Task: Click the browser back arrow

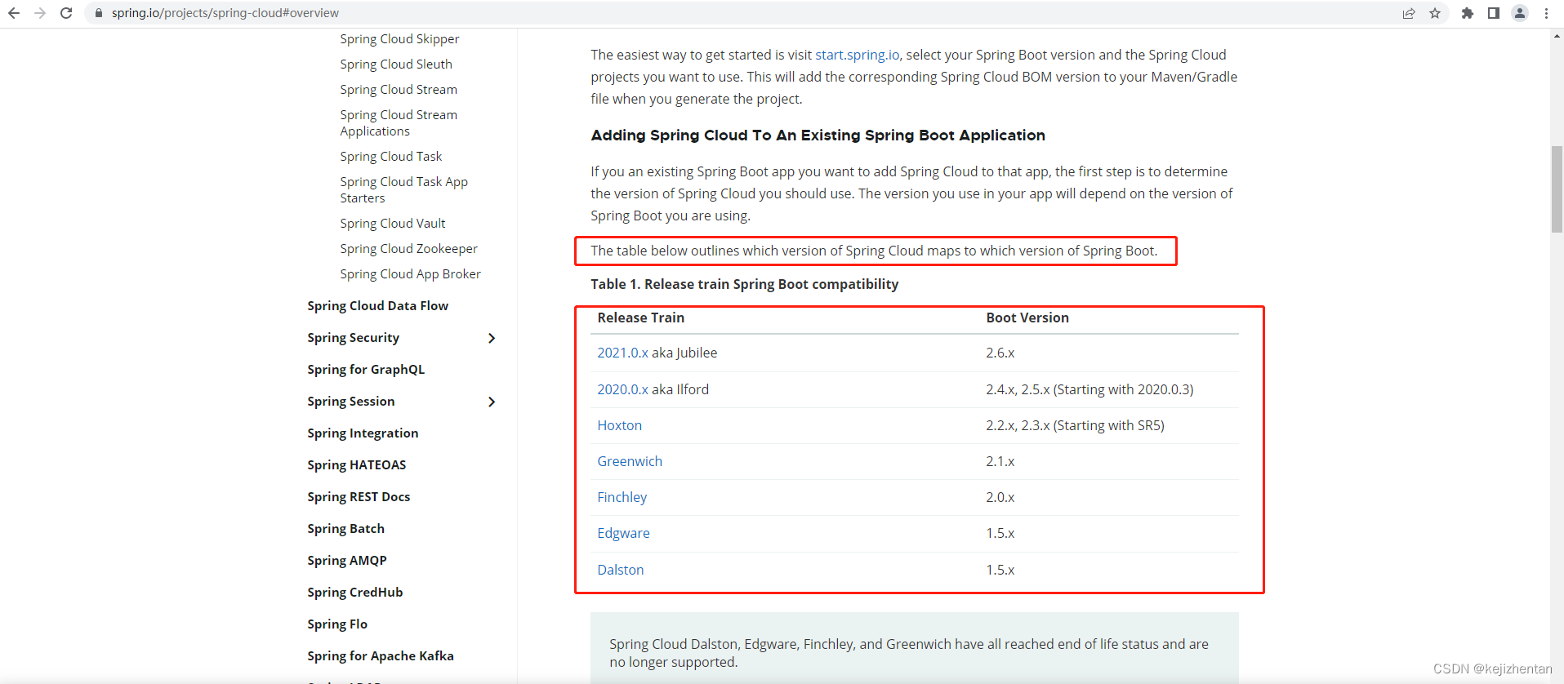Action: click(x=14, y=13)
